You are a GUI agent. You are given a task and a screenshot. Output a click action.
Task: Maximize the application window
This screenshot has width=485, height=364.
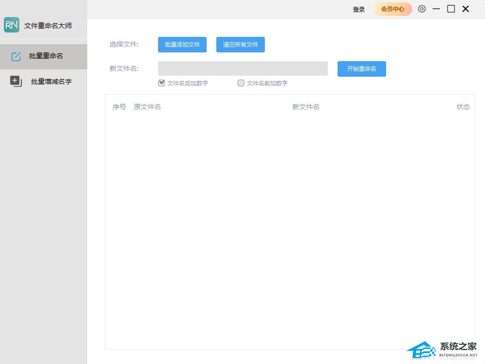(x=451, y=9)
